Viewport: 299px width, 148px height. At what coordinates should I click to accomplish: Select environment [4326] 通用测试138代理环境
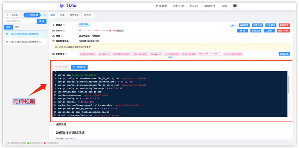[25, 34]
